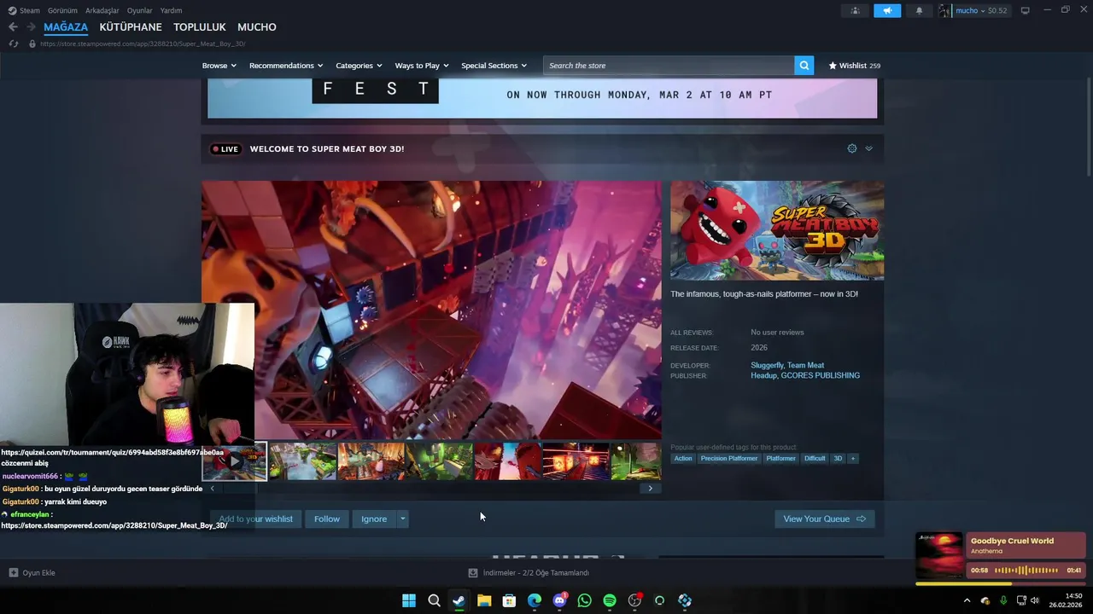Click the microphone icon in the system tray

point(1003,600)
